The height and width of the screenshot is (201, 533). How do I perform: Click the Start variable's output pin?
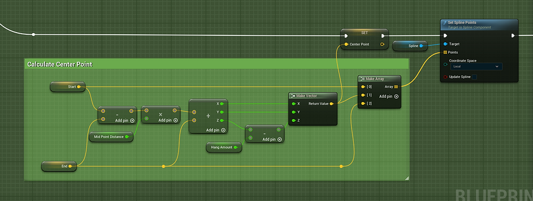click(x=79, y=87)
